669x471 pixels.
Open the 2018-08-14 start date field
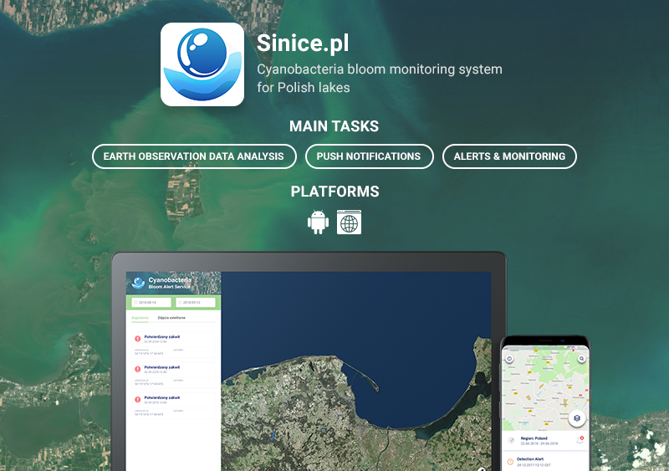tap(151, 302)
